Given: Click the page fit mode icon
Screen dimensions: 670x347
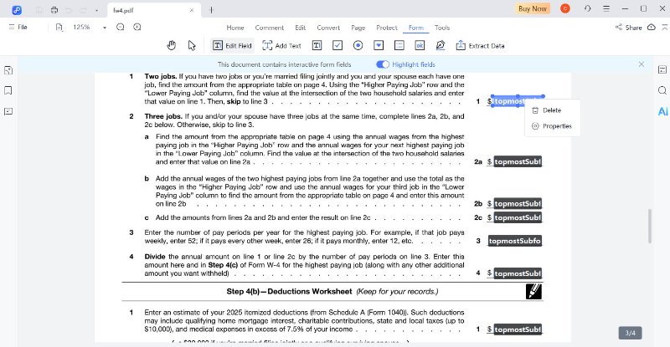Looking at the screenshot, I should [x=59, y=28].
